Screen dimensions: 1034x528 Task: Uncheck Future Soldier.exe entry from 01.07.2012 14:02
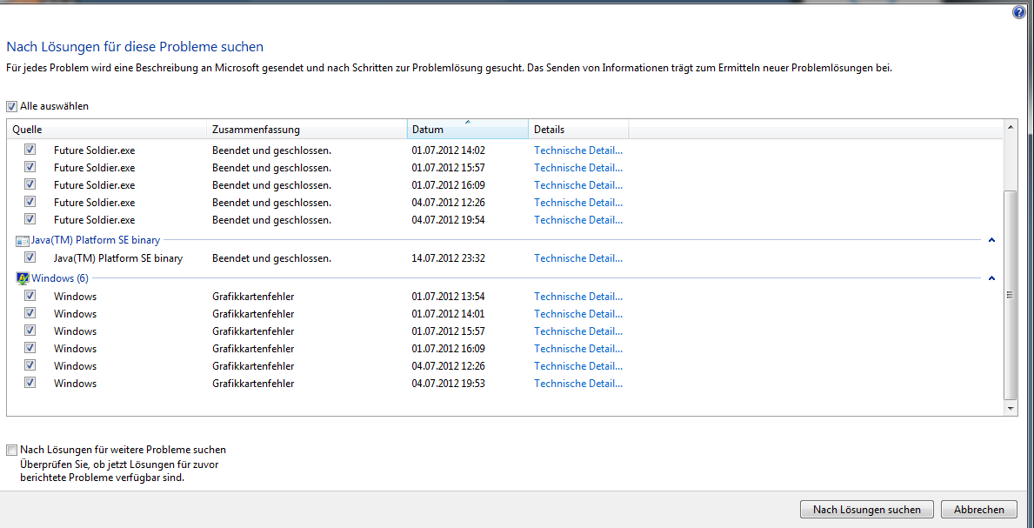(30, 150)
